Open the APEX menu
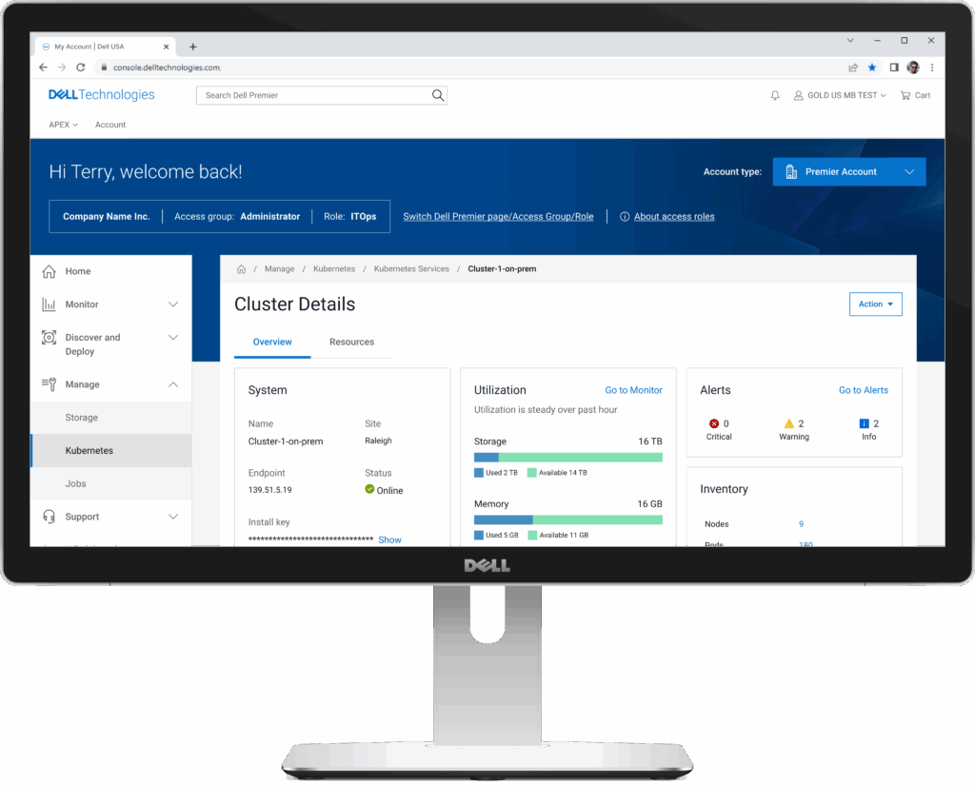The height and width of the screenshot is (785, 975). [62, 125]
